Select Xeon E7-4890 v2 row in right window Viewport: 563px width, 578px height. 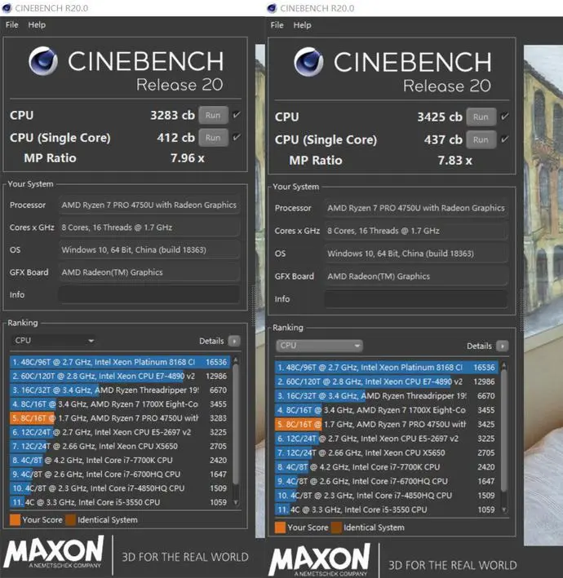pyautogui.click(x=386, y=382)
